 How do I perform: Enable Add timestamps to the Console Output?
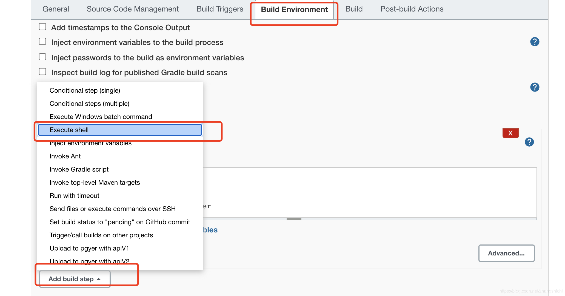pyautogui.click(x=42, y=27)
